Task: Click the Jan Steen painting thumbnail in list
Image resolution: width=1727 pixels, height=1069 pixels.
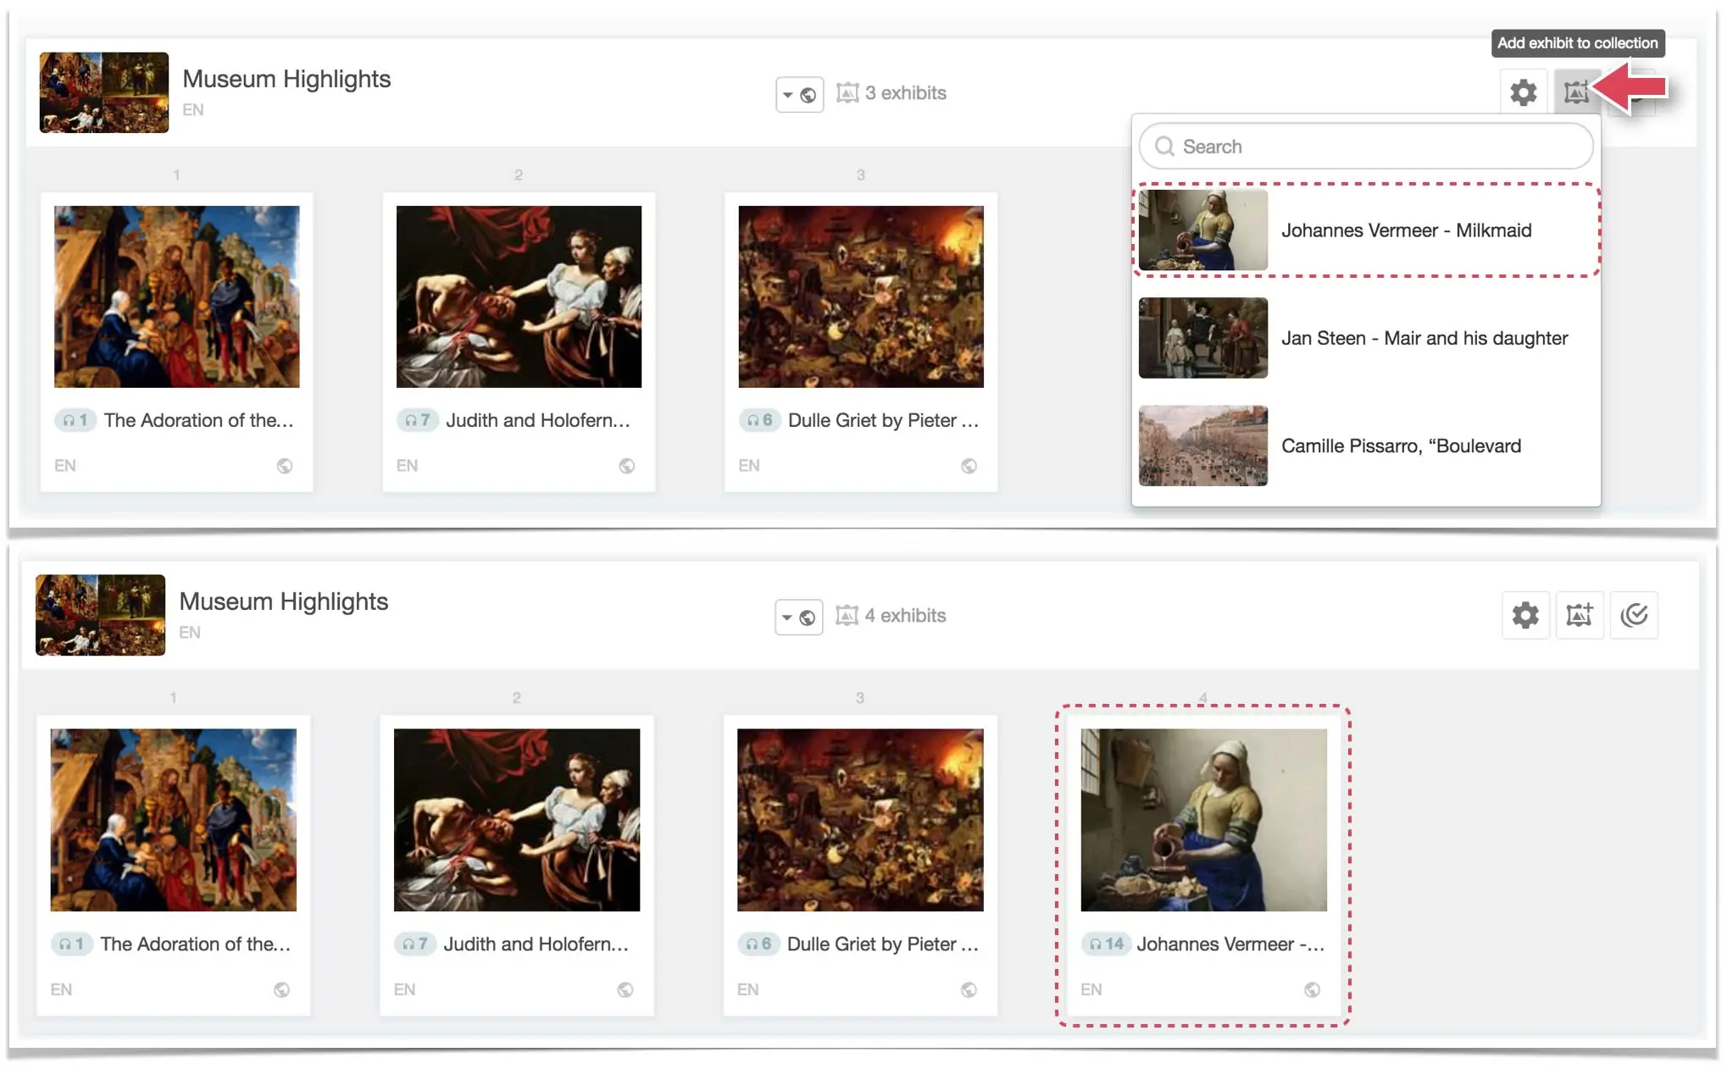Action: click(x=1203, y=338)
